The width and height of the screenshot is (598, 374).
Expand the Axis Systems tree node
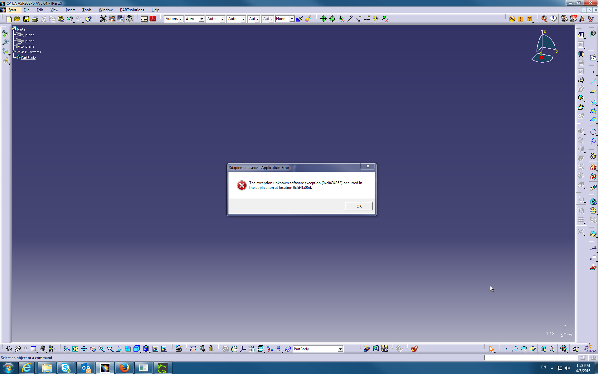[x=14, y=52]
